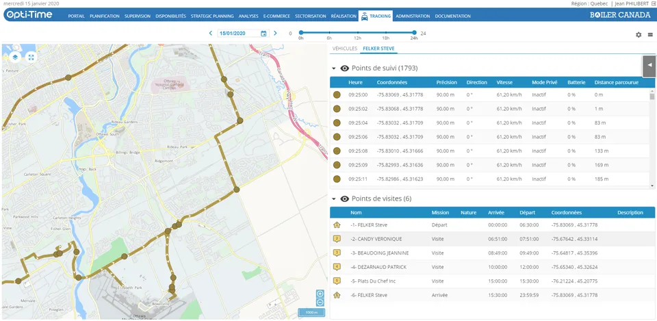Open the hamburger menu icon

coord(650,35)
